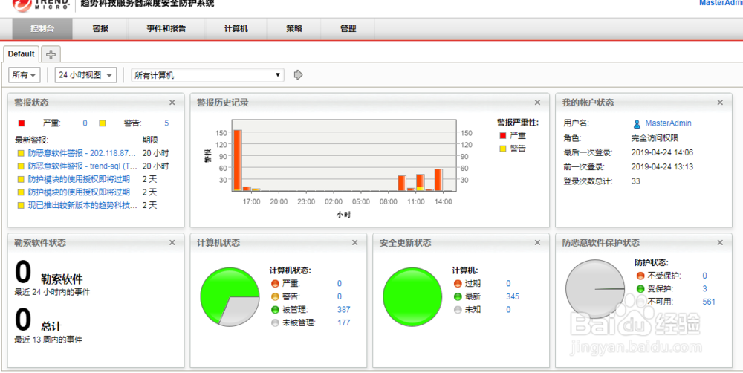Open the 控制台 dashboard menu

[x=42, y=28]
